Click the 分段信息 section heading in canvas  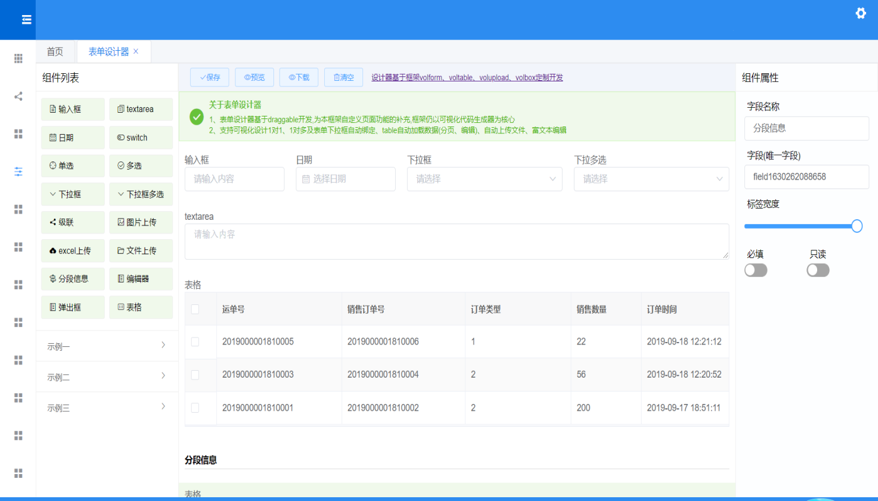pyautogui.click(x=201, y=460)
